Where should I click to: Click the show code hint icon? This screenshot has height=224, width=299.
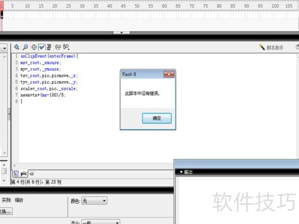58,47
